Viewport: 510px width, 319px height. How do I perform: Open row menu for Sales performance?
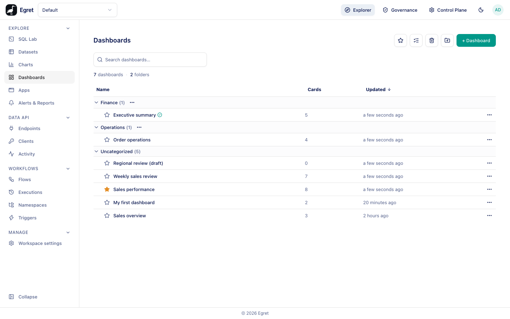pyautogui.click(x=489, y=189)
